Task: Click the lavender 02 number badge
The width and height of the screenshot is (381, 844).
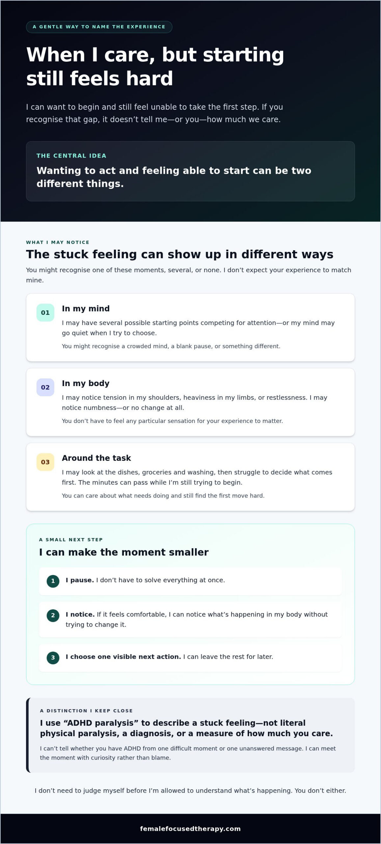Action: coord(45,387)
